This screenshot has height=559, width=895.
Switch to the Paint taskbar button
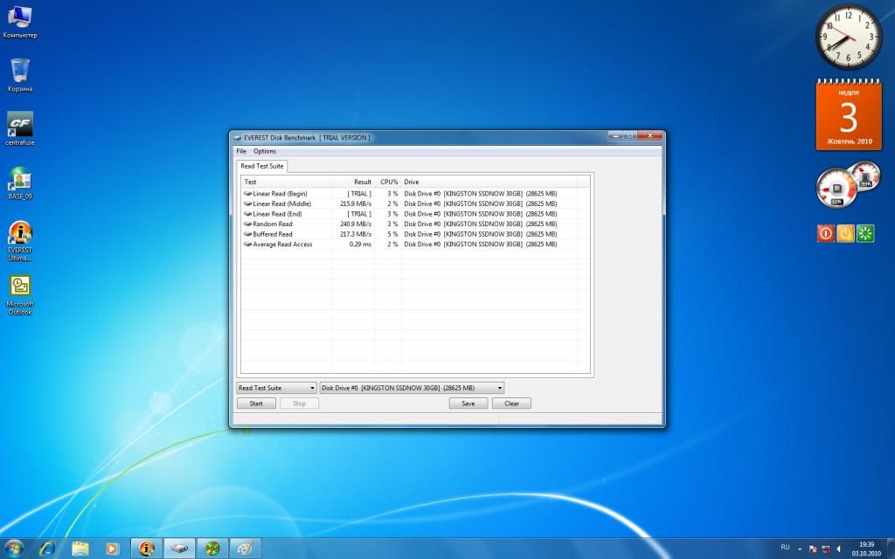245,548
